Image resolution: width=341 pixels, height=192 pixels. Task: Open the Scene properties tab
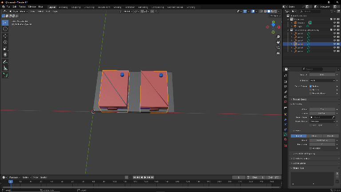coord(285,97)
